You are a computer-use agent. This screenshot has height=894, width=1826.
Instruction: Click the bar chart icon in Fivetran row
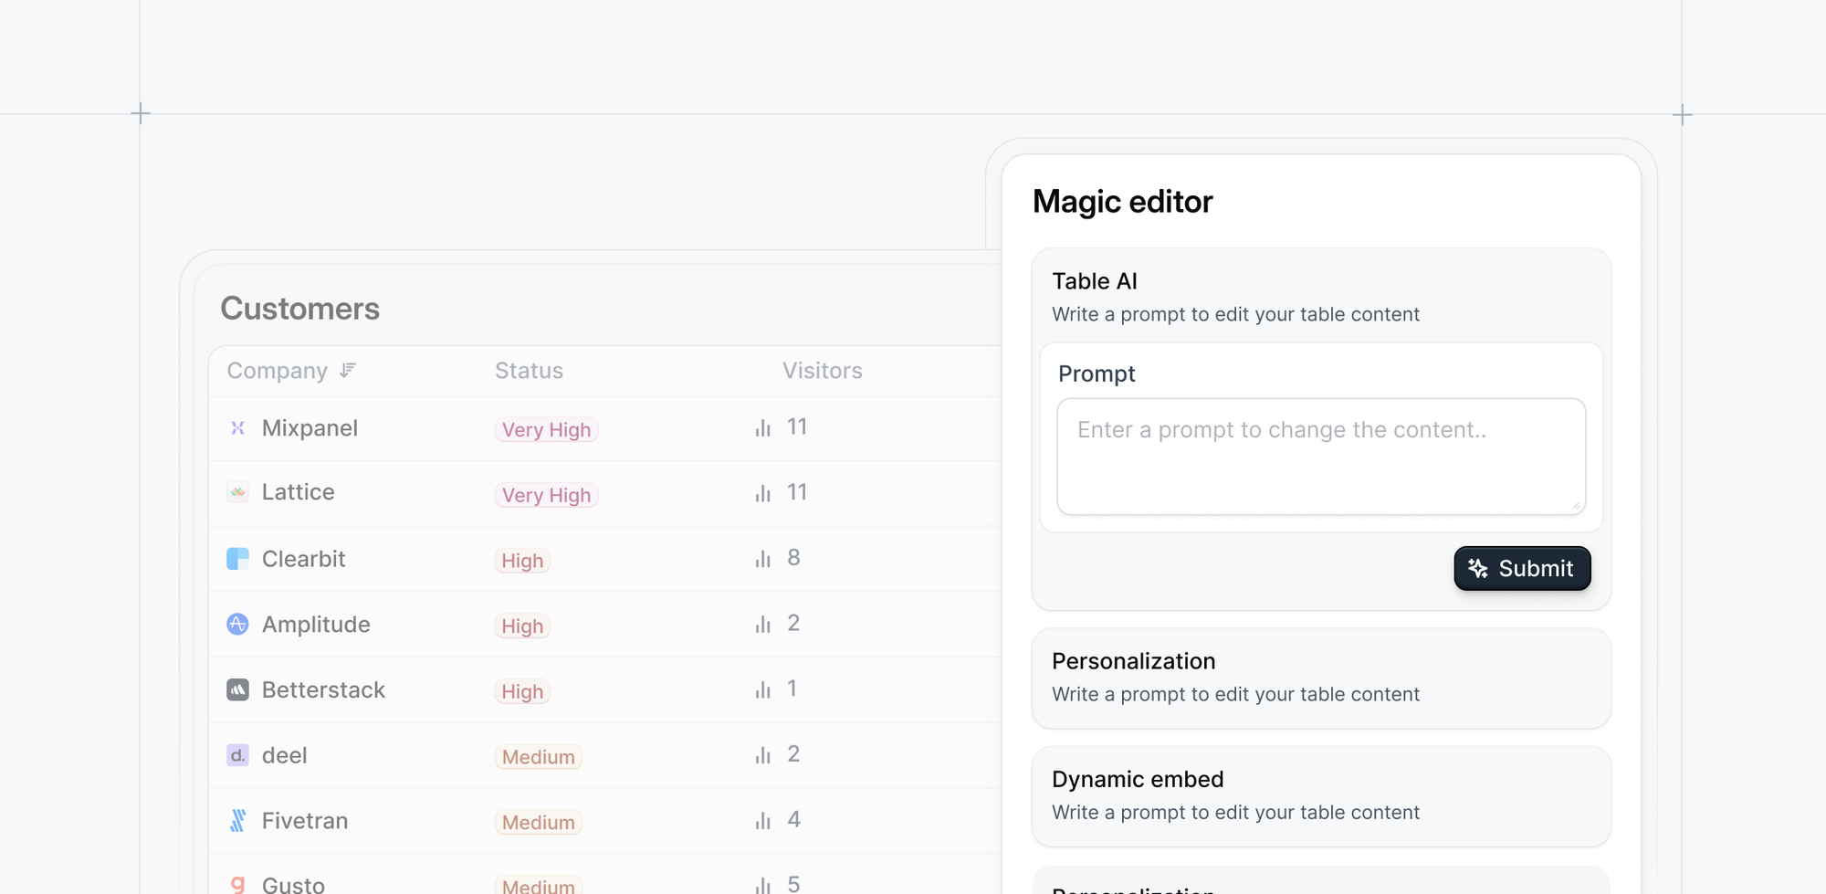click(763, 821)
